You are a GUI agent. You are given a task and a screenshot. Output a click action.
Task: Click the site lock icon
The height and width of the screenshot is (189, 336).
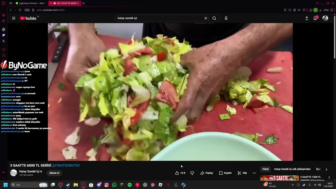33,10
